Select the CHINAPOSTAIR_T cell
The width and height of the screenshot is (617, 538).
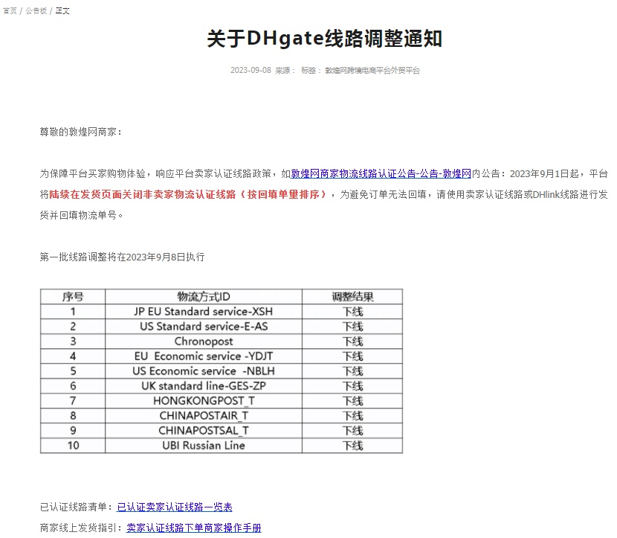(x=204, y=416)
